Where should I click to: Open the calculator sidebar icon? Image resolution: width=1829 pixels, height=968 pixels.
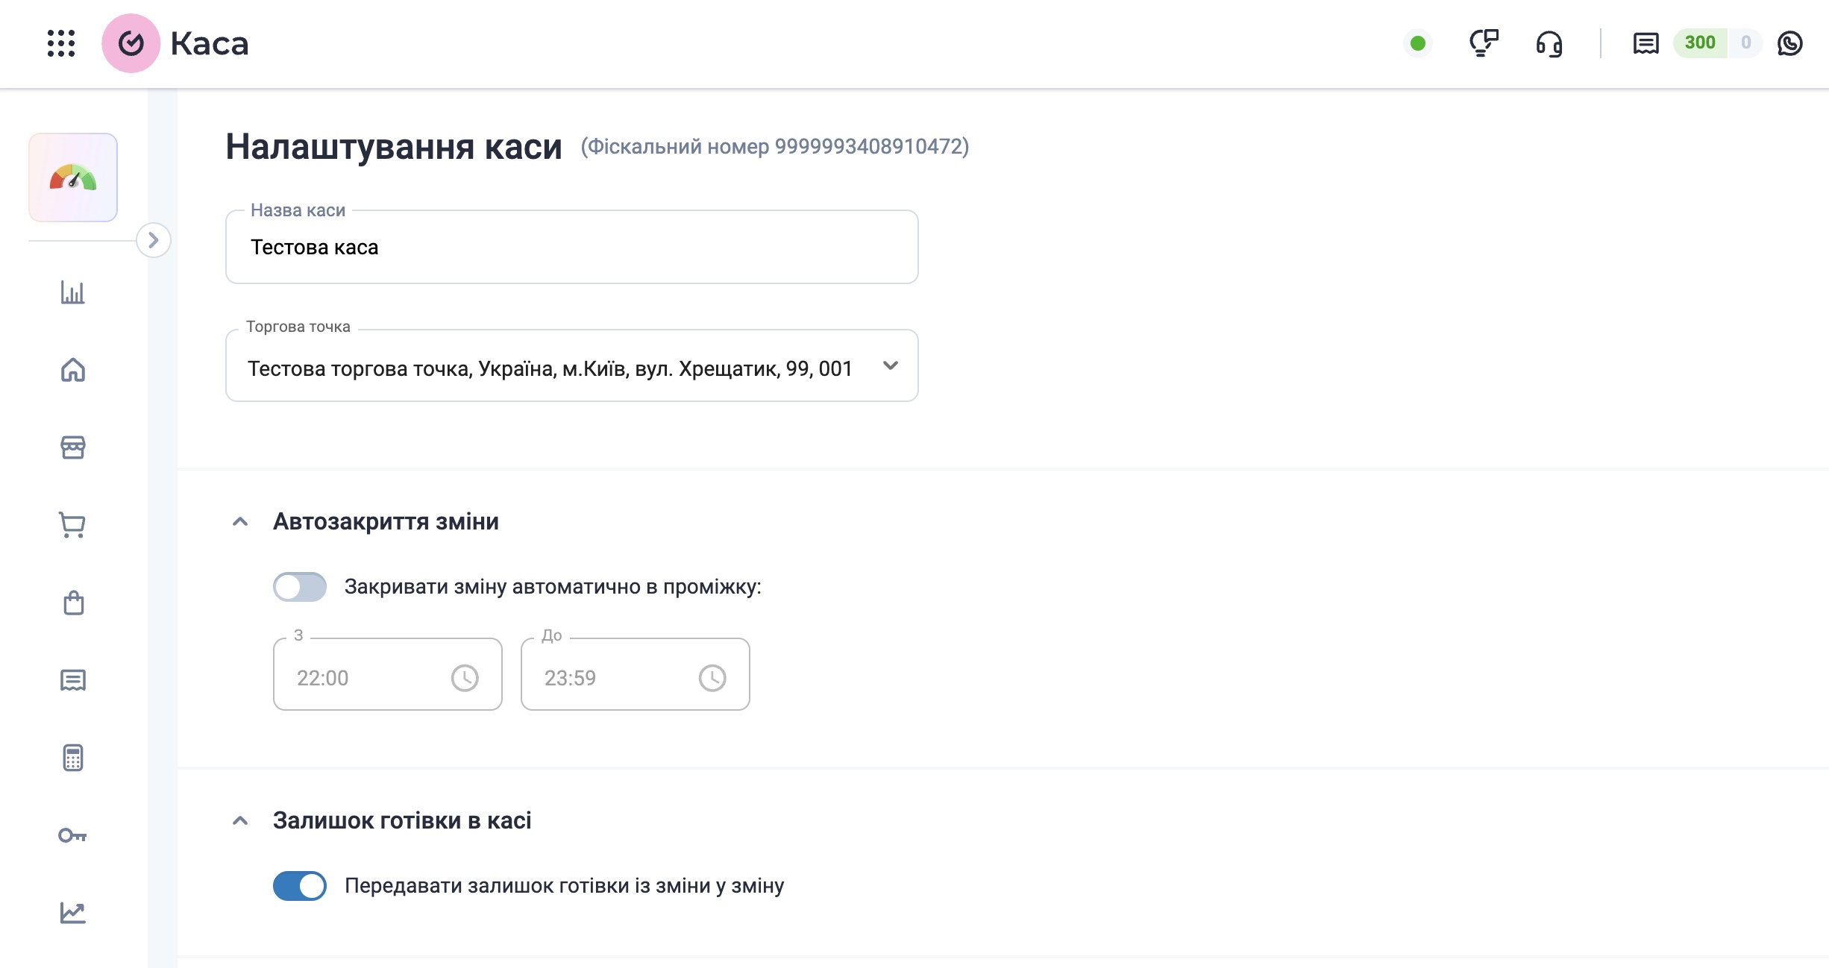tap(72, 758)
